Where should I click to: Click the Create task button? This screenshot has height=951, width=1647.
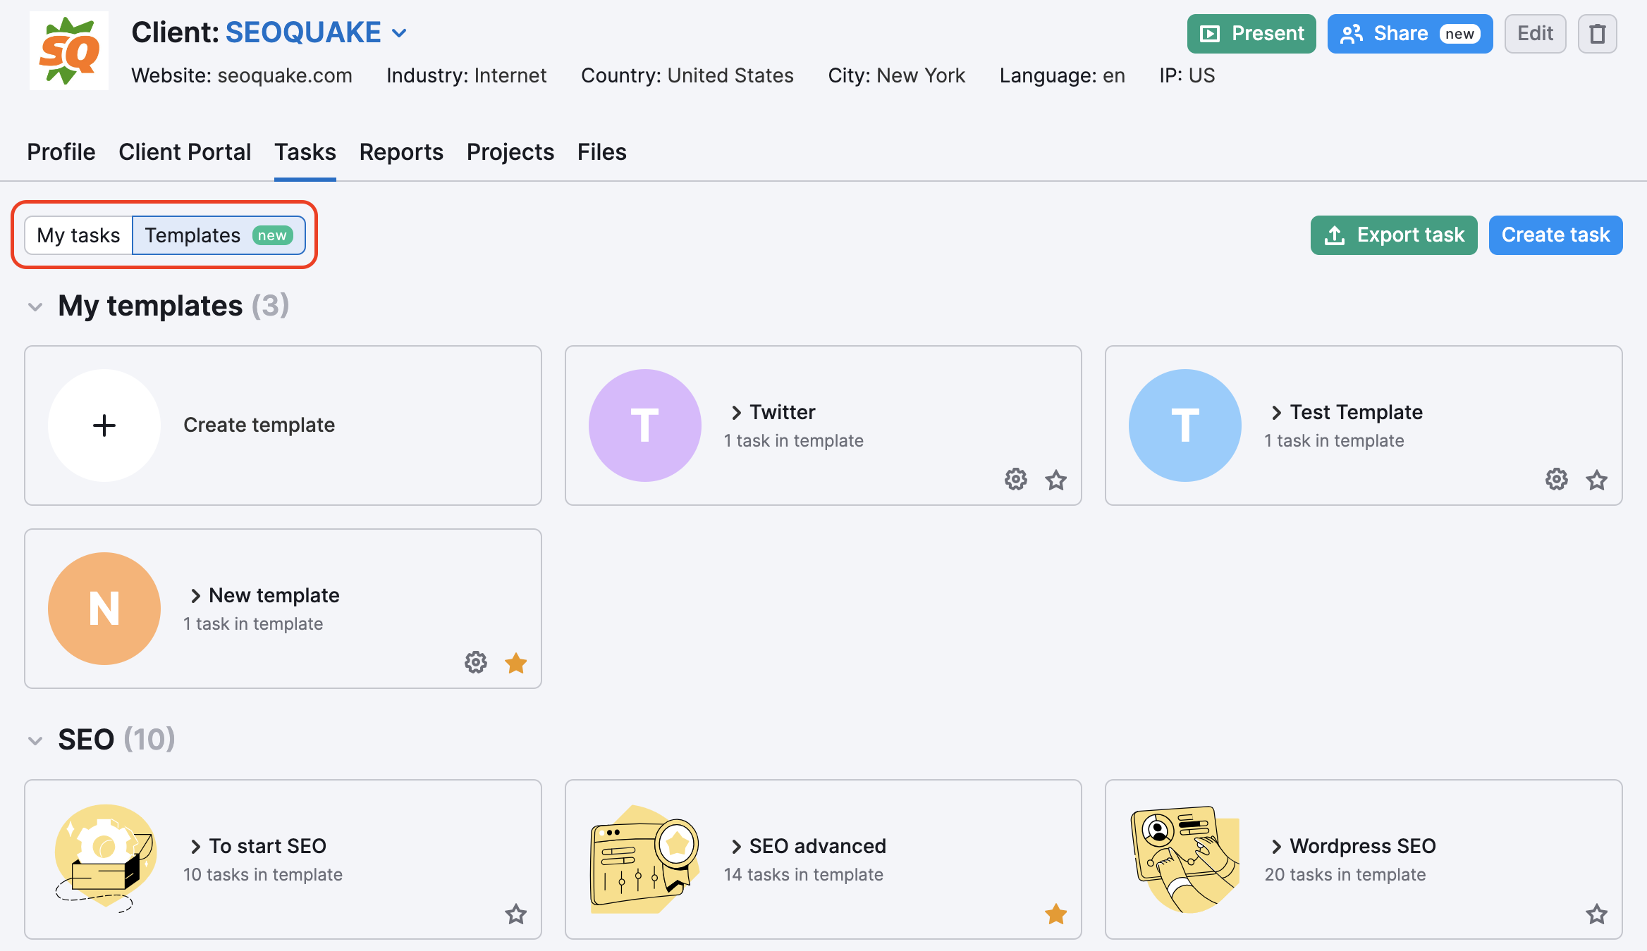(x=1555, y=235)
